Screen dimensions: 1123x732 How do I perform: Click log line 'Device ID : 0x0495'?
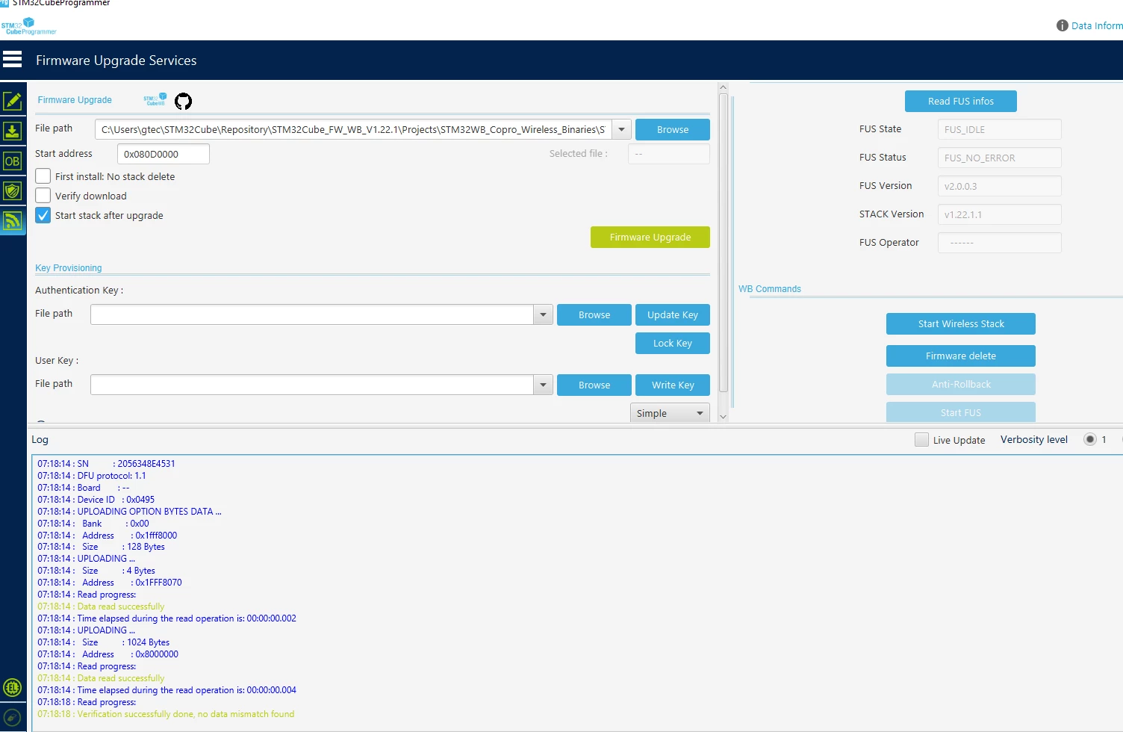click(96, 500)
